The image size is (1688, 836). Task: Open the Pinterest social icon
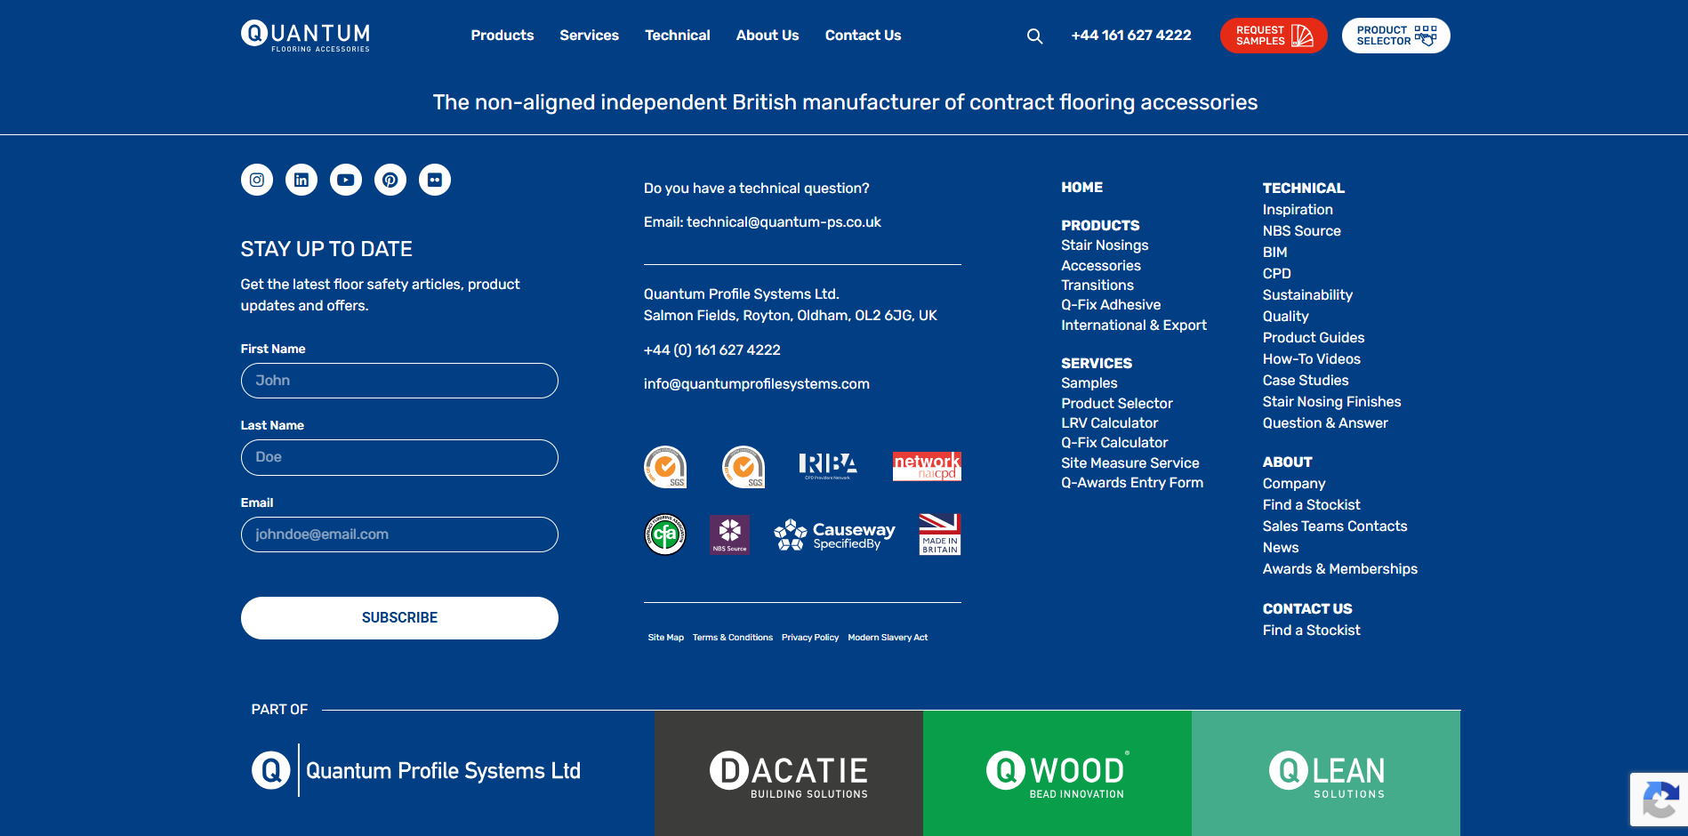coord(390,180)
